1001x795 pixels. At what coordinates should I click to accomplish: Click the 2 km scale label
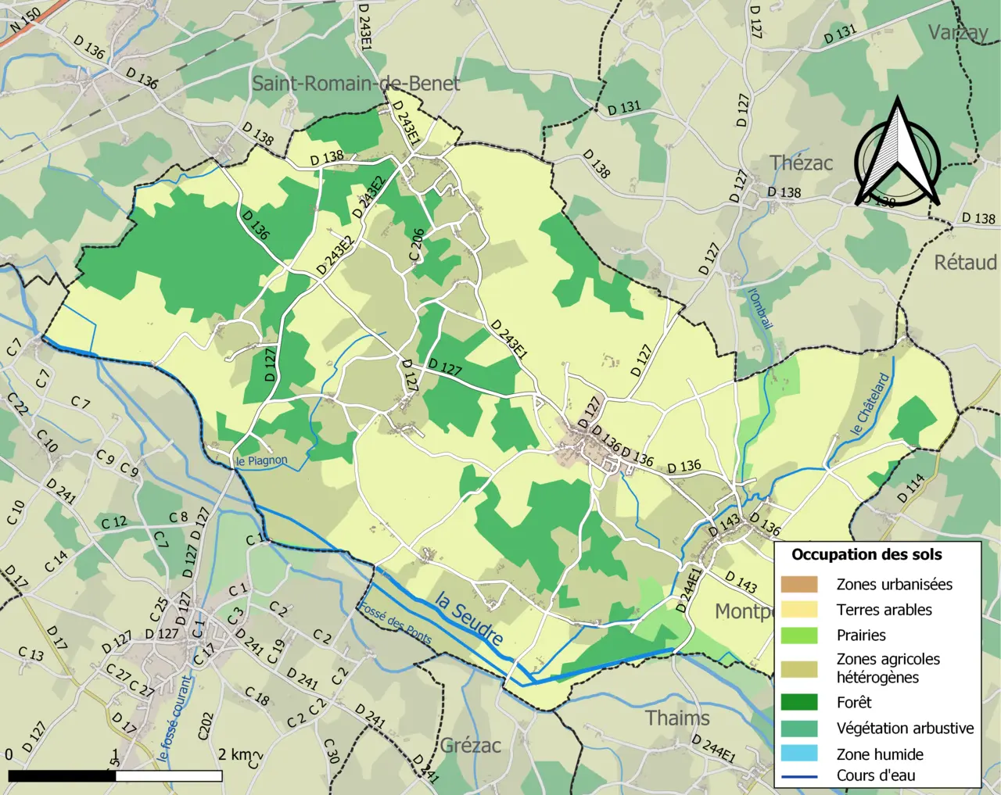pyautogui.click(x=235, y=754)
